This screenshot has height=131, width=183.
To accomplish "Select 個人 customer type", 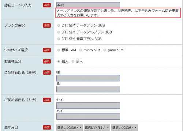I will [x=59, y=61].
